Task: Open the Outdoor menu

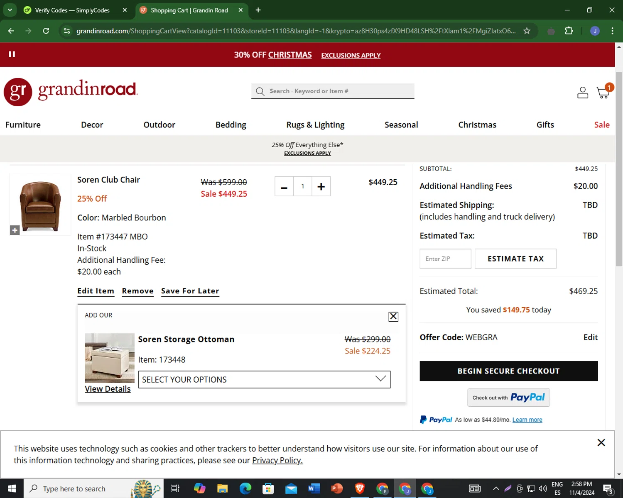Action: (159, 124)
